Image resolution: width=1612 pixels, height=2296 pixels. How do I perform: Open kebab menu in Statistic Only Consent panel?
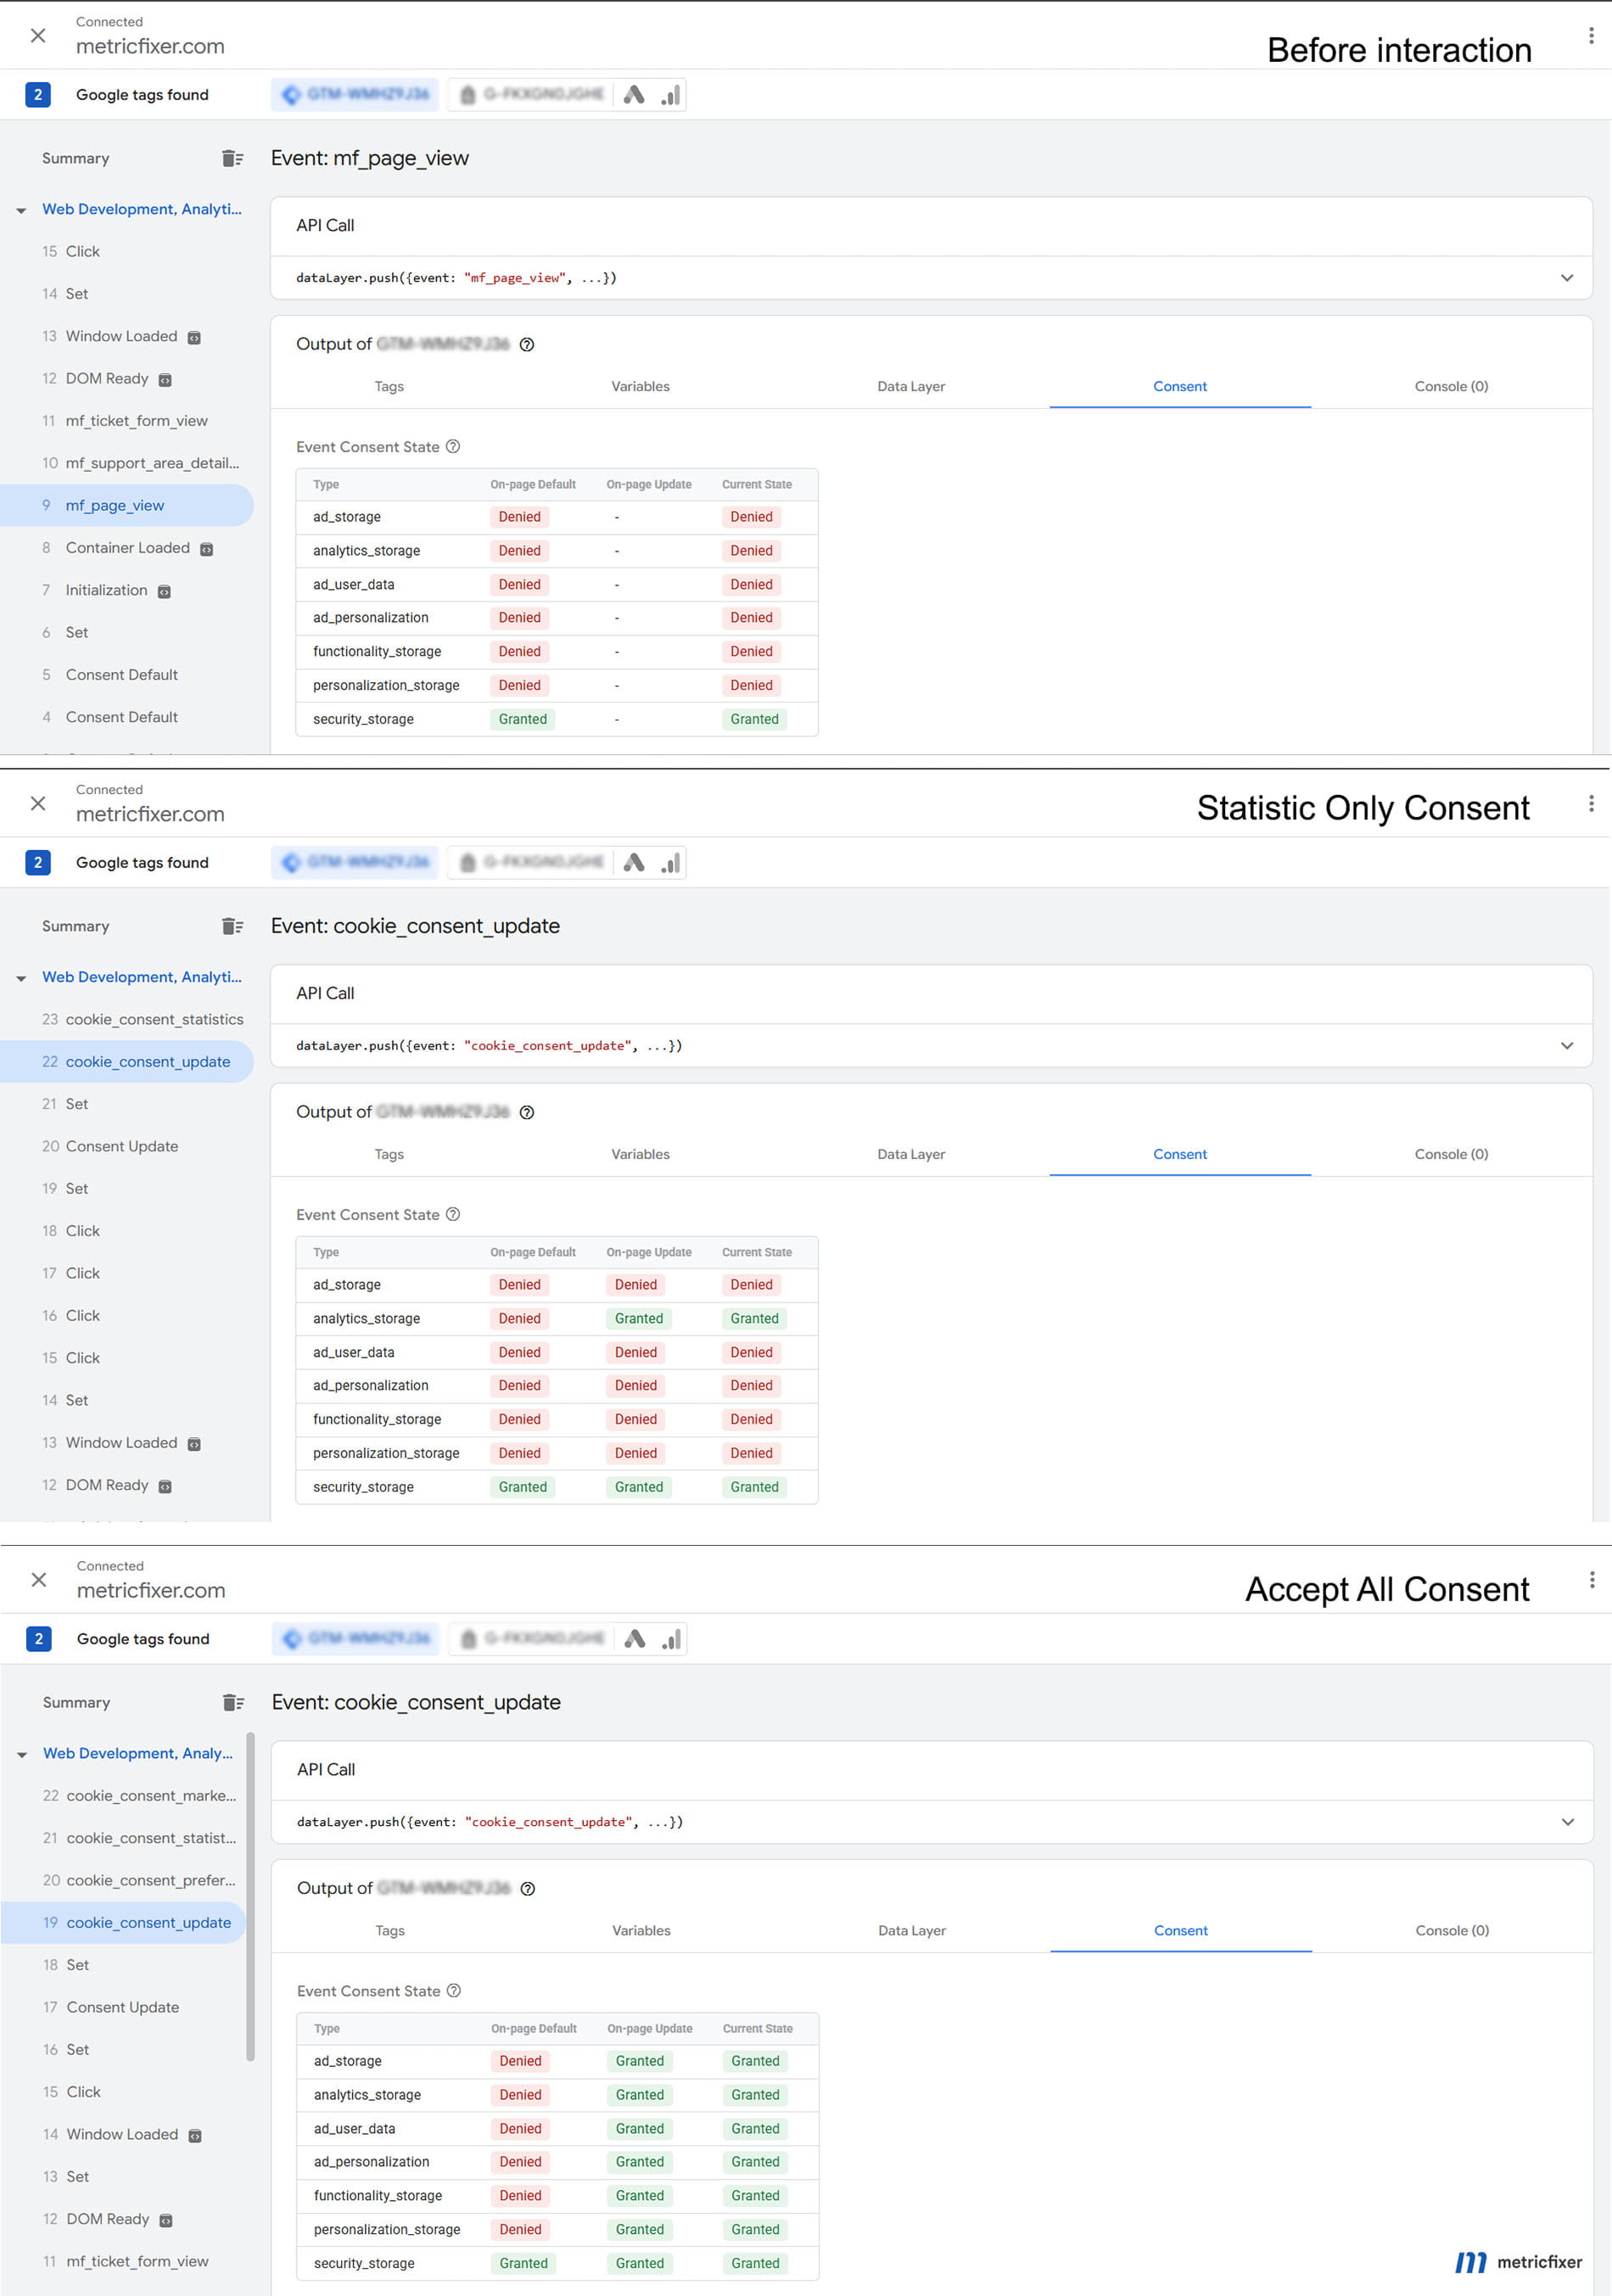pyautogui.click(x=1590, y=804)
